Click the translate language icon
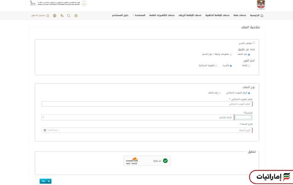The width and height of the screenshot is (293, 185). click(62, 15)
